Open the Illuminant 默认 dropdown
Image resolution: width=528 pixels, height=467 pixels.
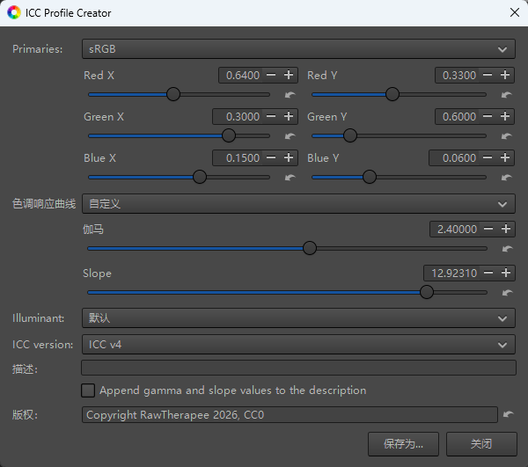(x=298, y=318)
